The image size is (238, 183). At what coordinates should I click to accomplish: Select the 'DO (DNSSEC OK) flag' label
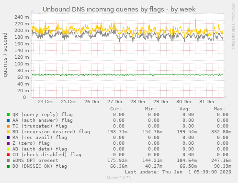click(40, 166)
